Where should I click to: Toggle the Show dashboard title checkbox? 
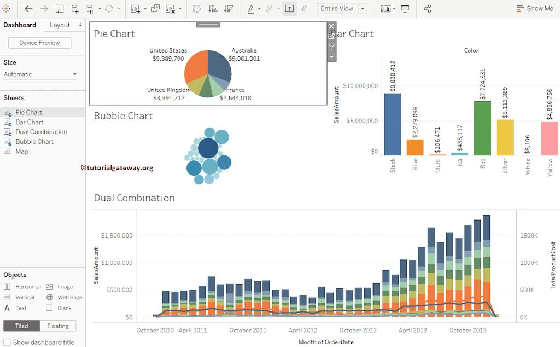pyautogui.click(x=7, y=342)
